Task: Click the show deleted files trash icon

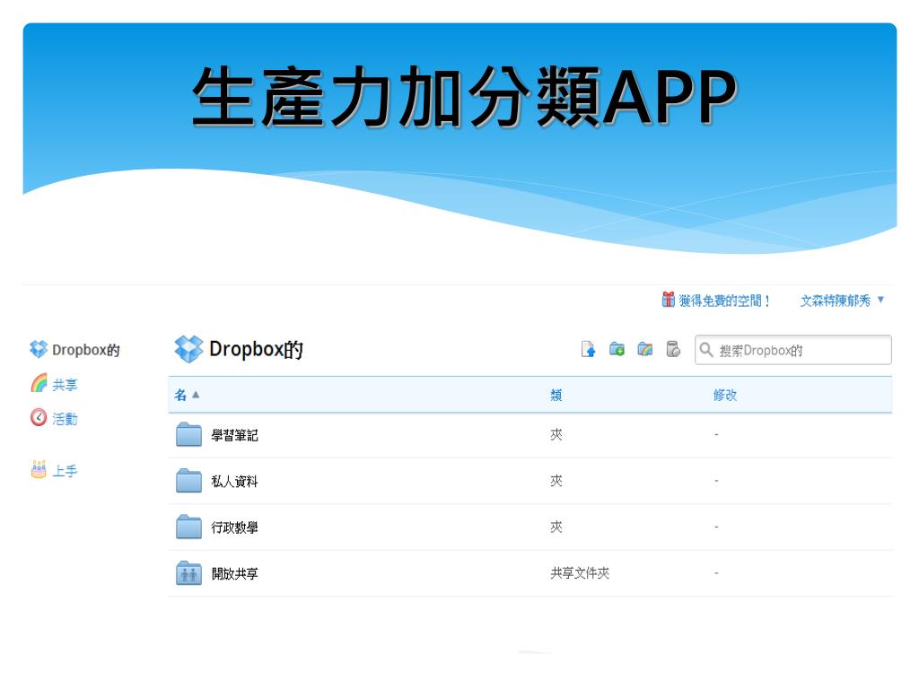Action: point(673,349)
